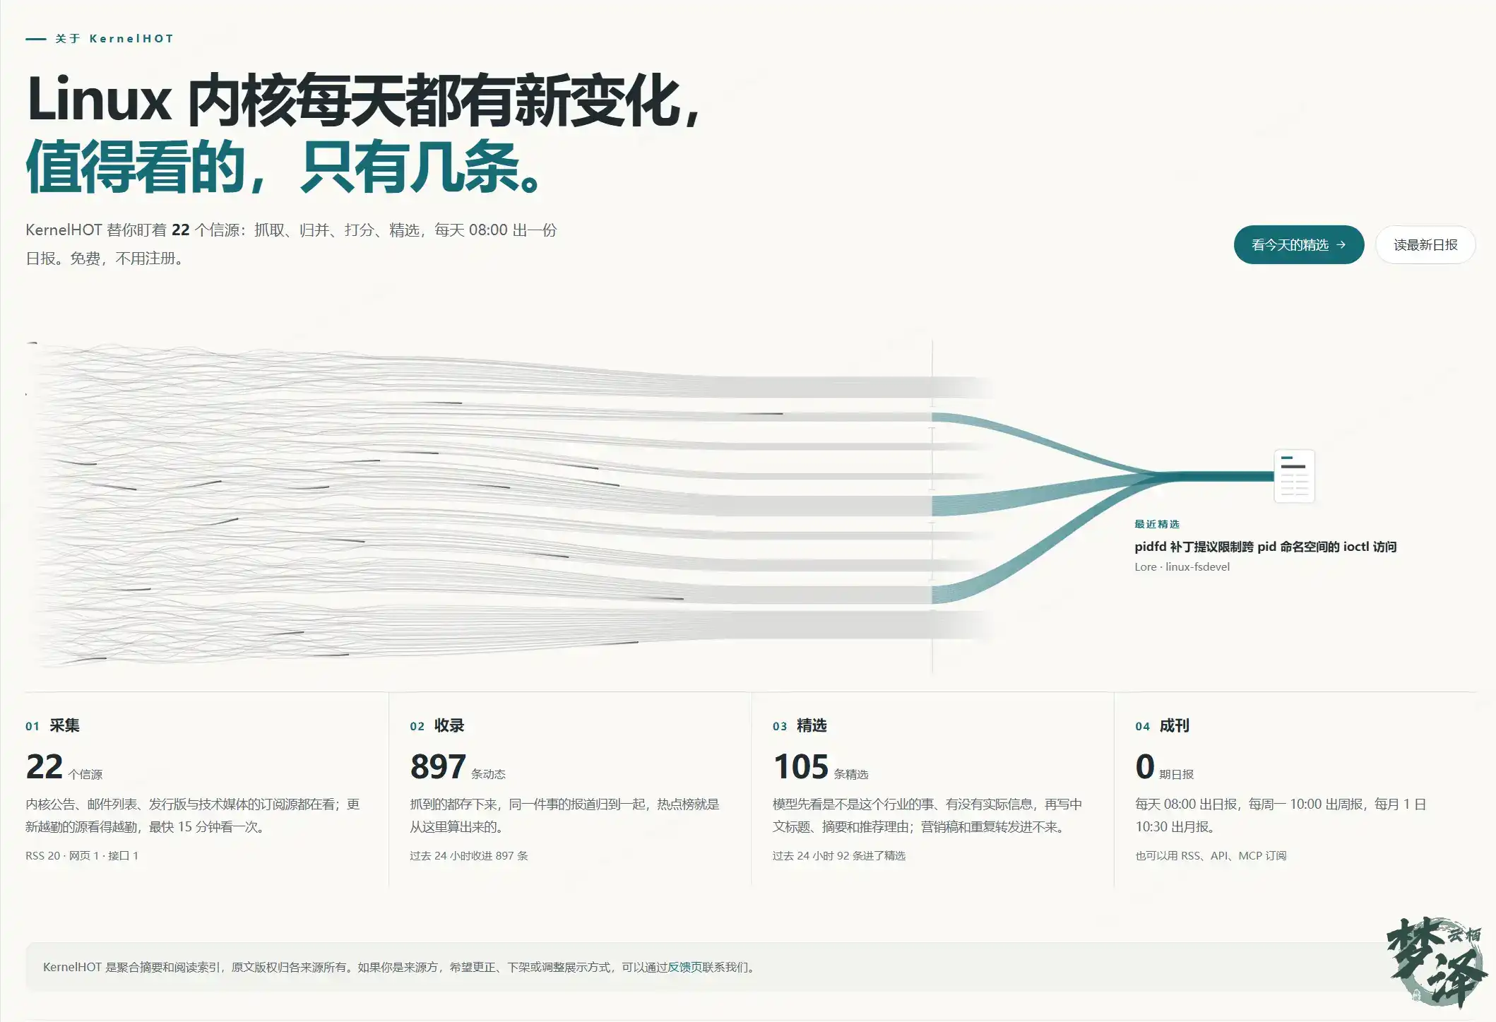Click the teal headline 值得看的，只有几条
Screen dimensions: 1496x1022
coord(284,167)
